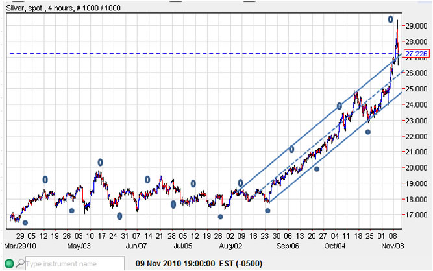Click the high marker above the May 17 peak
Viewport: 433px width, 271px height.
pyautogui.click(x=101, y=162)
